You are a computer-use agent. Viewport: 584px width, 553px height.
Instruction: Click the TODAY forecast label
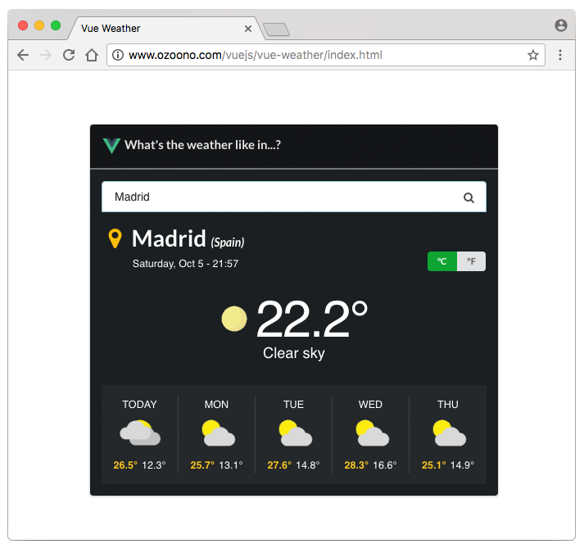tap(140, 405)
